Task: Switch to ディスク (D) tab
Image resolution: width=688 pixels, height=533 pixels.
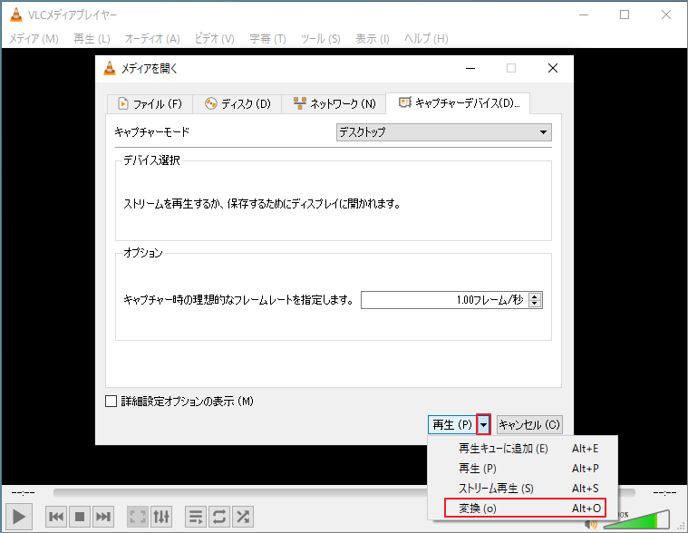Action: coord(237,104)
